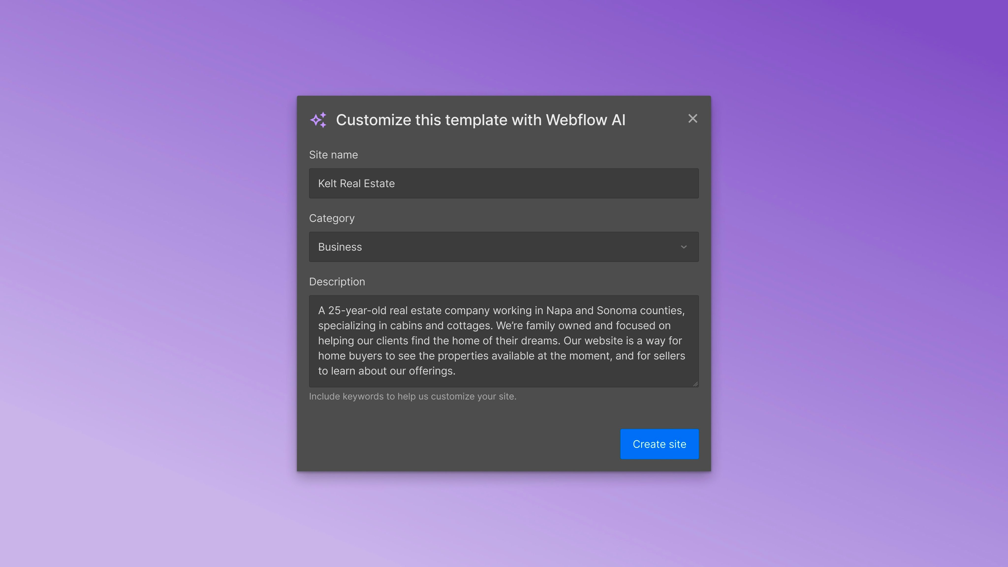Screen dimensions: 1008x567
Task: Click the chevron arrow in Category field
Action: tap(683, 247)
